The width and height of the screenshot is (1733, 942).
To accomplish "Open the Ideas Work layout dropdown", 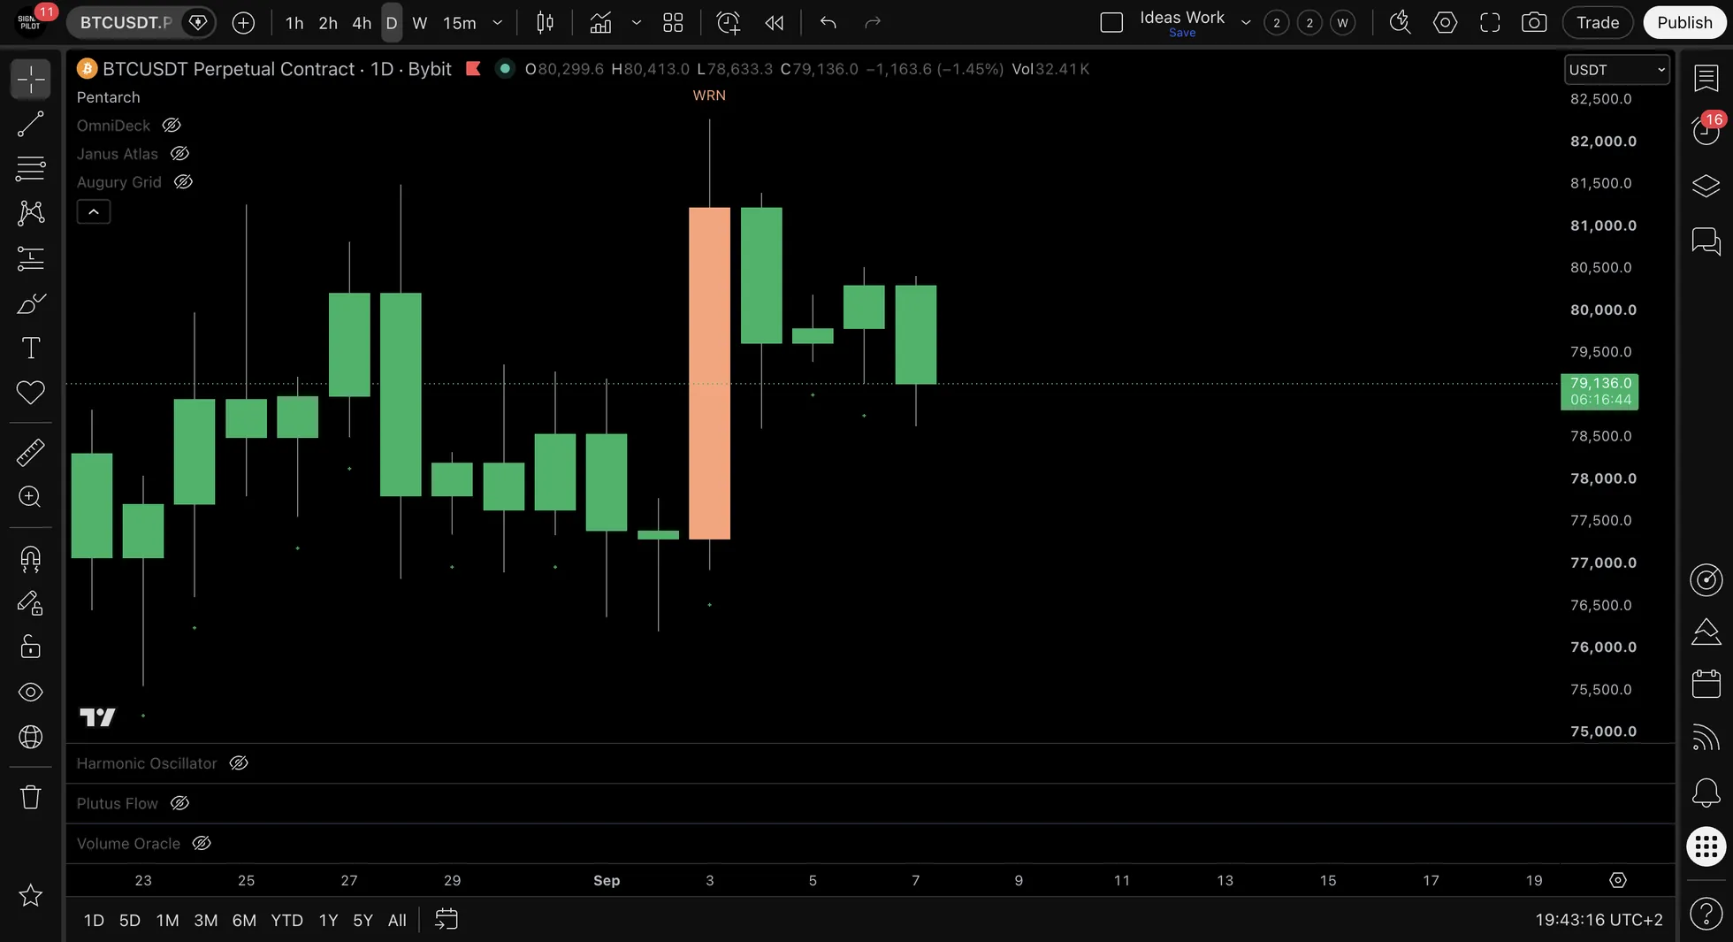I will coord(1246,23).
